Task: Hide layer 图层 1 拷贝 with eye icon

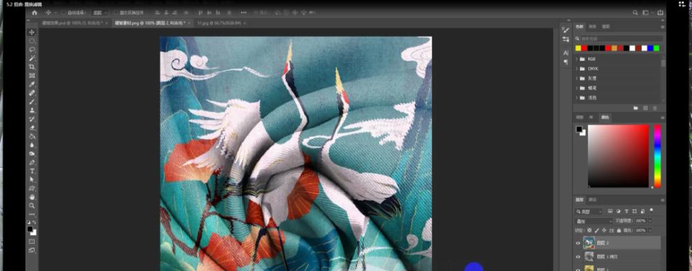Action: [x=578, y=256]
